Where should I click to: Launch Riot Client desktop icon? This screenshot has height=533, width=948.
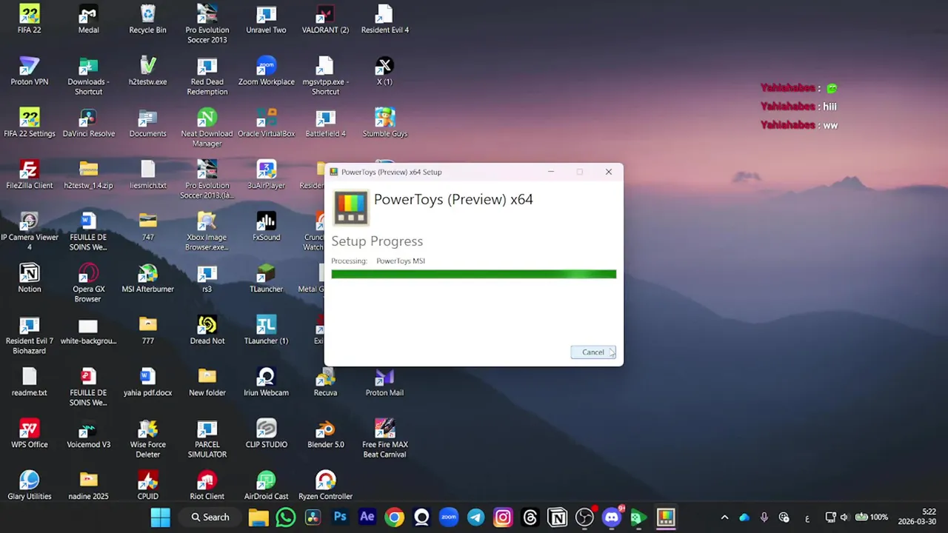click(207, 485)
